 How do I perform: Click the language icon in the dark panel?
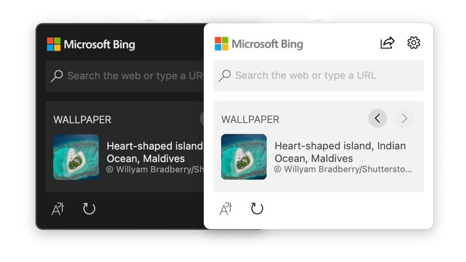click(x=58, y=208)
